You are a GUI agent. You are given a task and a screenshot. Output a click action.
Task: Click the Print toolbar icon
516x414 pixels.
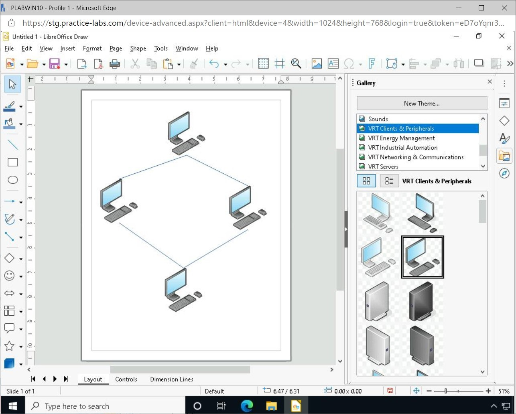(115, 63)
